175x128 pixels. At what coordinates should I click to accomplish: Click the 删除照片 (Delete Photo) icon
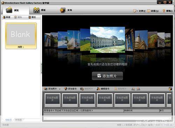coord(116,89)
